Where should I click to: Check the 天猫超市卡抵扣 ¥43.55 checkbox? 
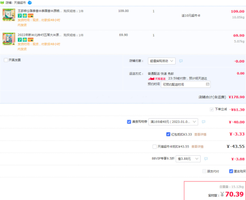click(x=154, y=147)
